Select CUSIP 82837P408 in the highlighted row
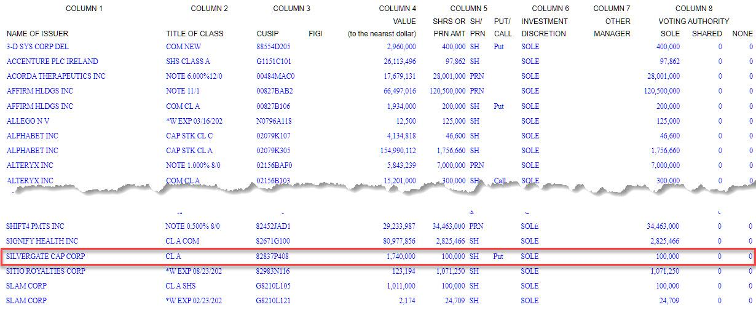 tap(274, 256)
